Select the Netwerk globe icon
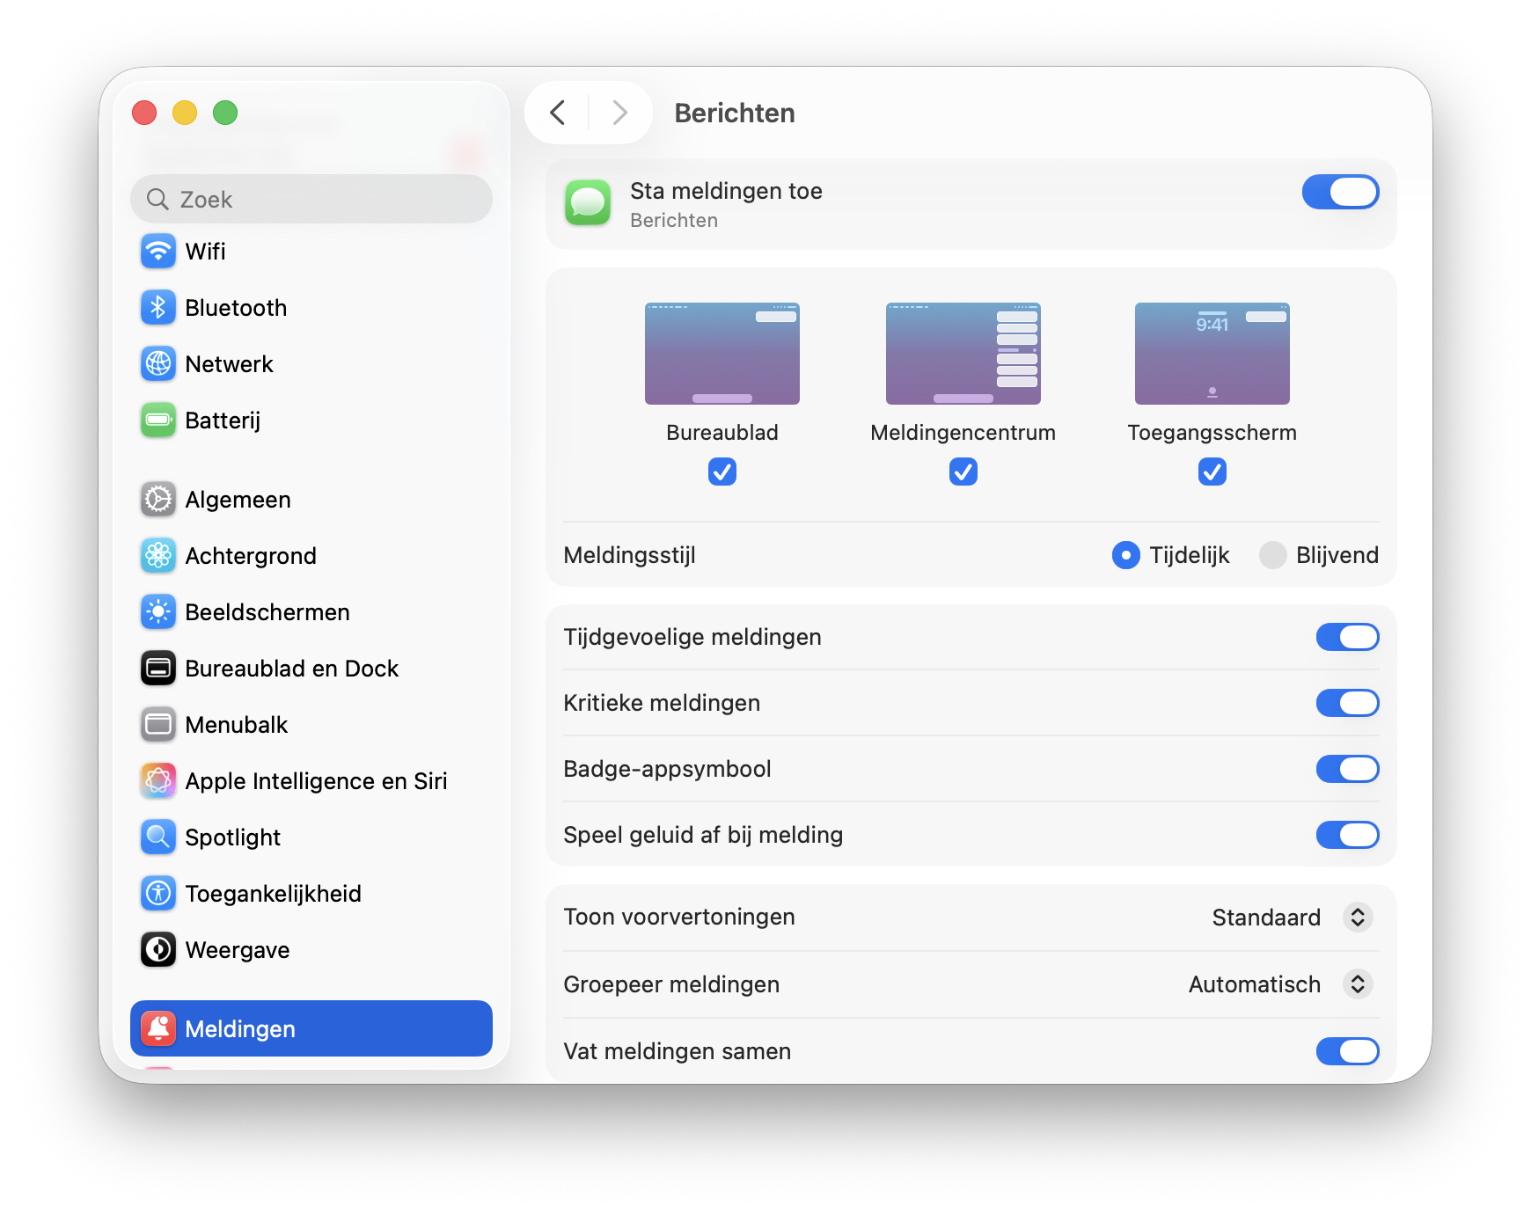This screenshot has height=1214, width=1531. [158, 364]
